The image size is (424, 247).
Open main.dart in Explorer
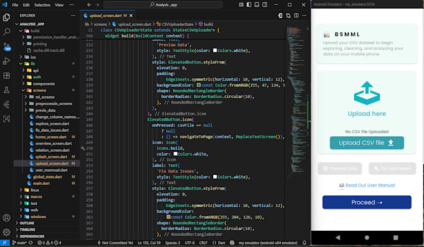tap(47, 184)
